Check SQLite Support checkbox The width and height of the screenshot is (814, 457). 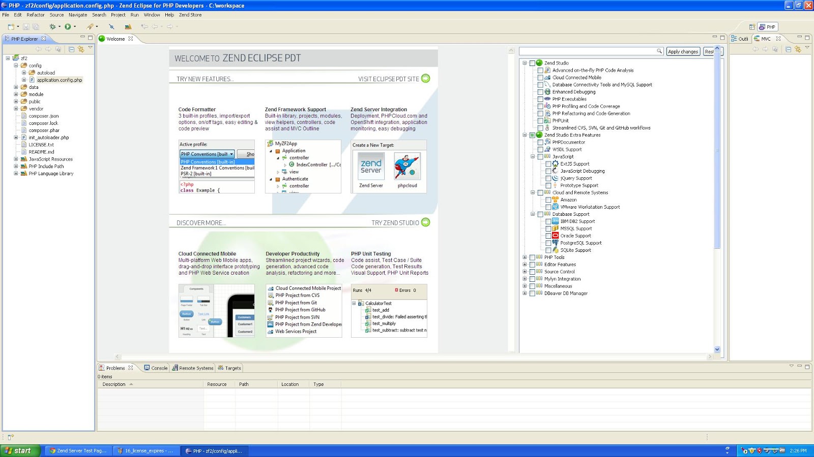click(548, 250)
